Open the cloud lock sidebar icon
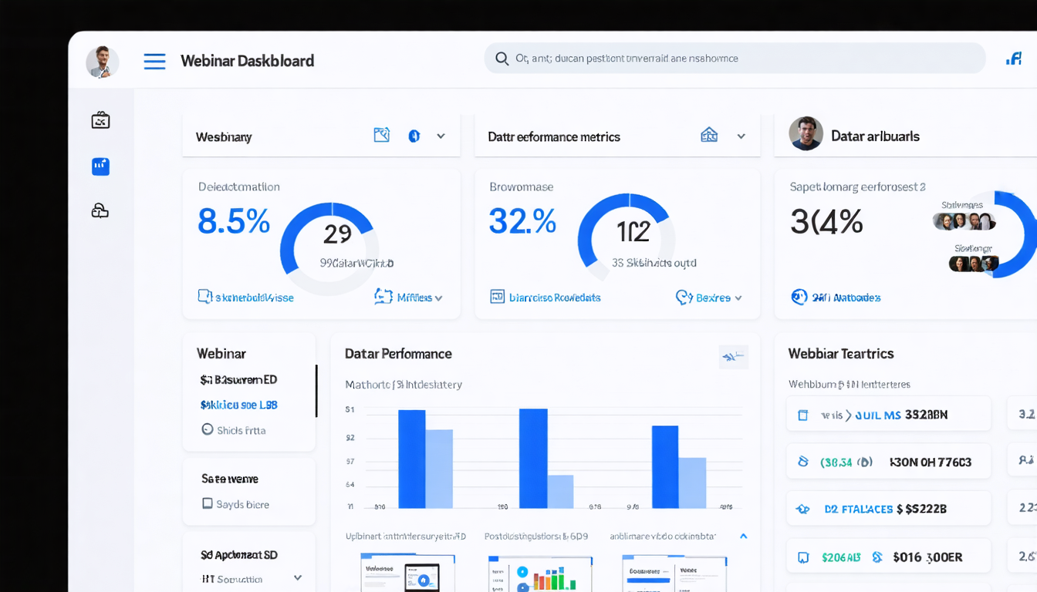The height and width of the screenshot is (592, 1037). [x=100, y=210]
